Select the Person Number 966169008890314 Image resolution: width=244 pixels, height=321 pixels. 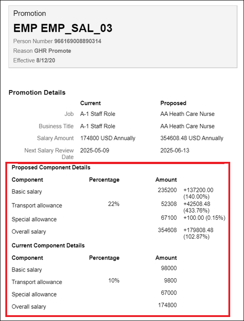point(77,41)
